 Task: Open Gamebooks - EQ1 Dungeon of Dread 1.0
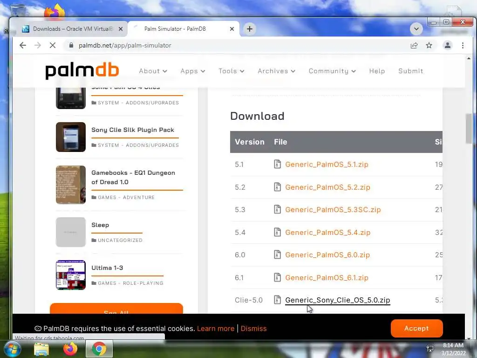(x=133, y=177)
